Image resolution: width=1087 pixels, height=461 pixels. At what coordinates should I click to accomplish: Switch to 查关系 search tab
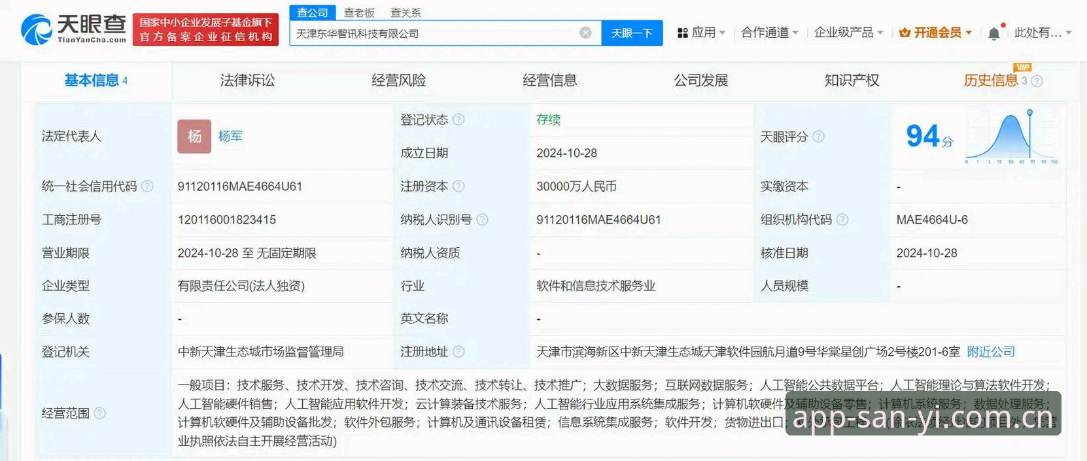pyautogui.click(x=405, y=12)
